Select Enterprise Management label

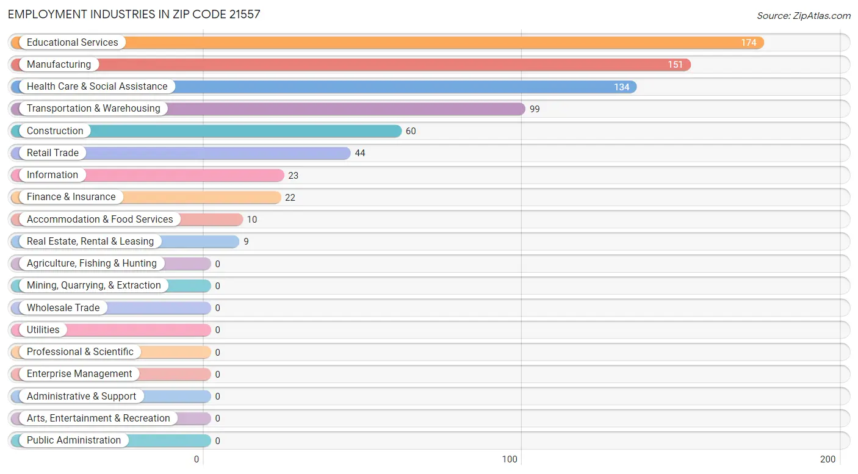tap(79, 374)
